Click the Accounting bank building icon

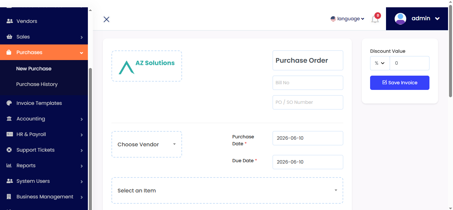pos(9,119)
